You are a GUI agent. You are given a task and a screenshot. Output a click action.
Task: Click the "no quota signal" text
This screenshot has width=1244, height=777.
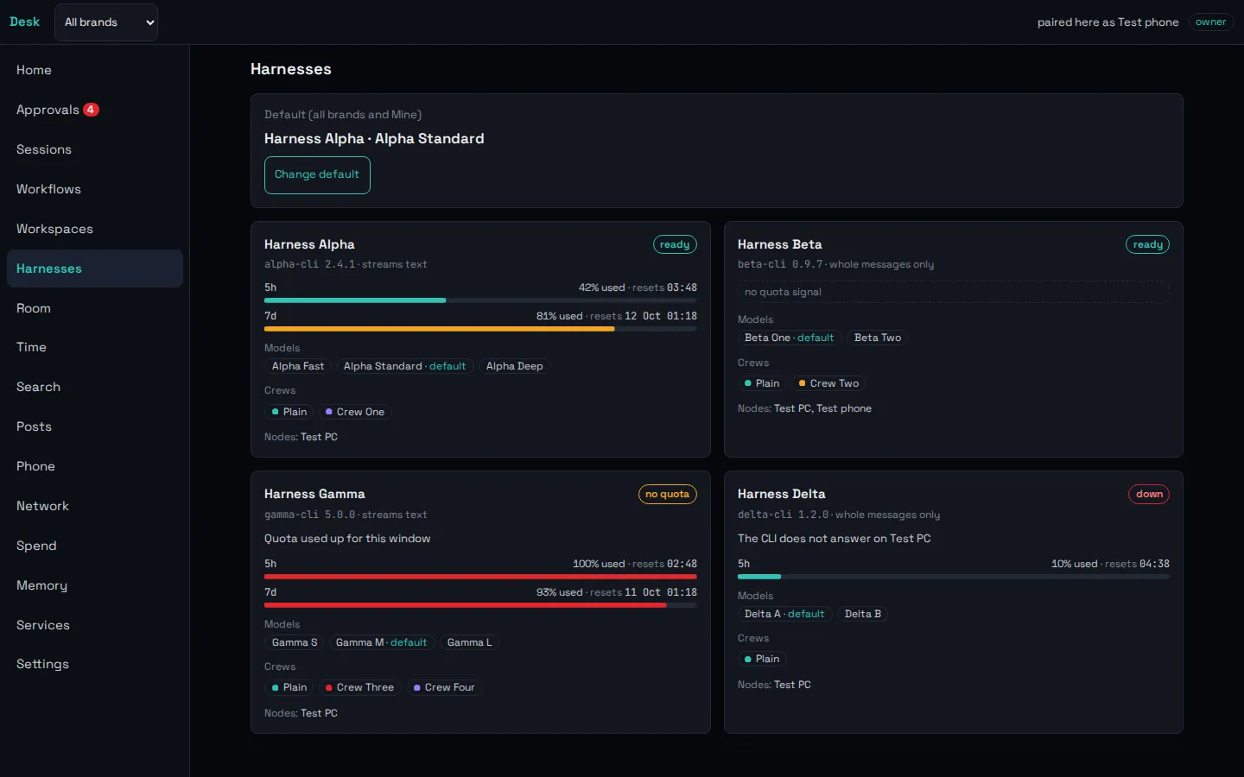(783, 293)
